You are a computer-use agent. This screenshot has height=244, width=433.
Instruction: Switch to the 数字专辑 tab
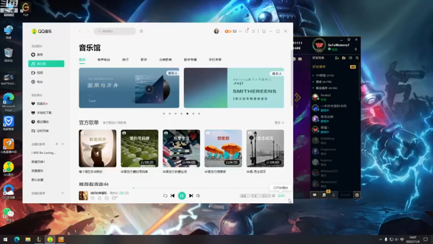pyautogui.click(x=191, y=60)
